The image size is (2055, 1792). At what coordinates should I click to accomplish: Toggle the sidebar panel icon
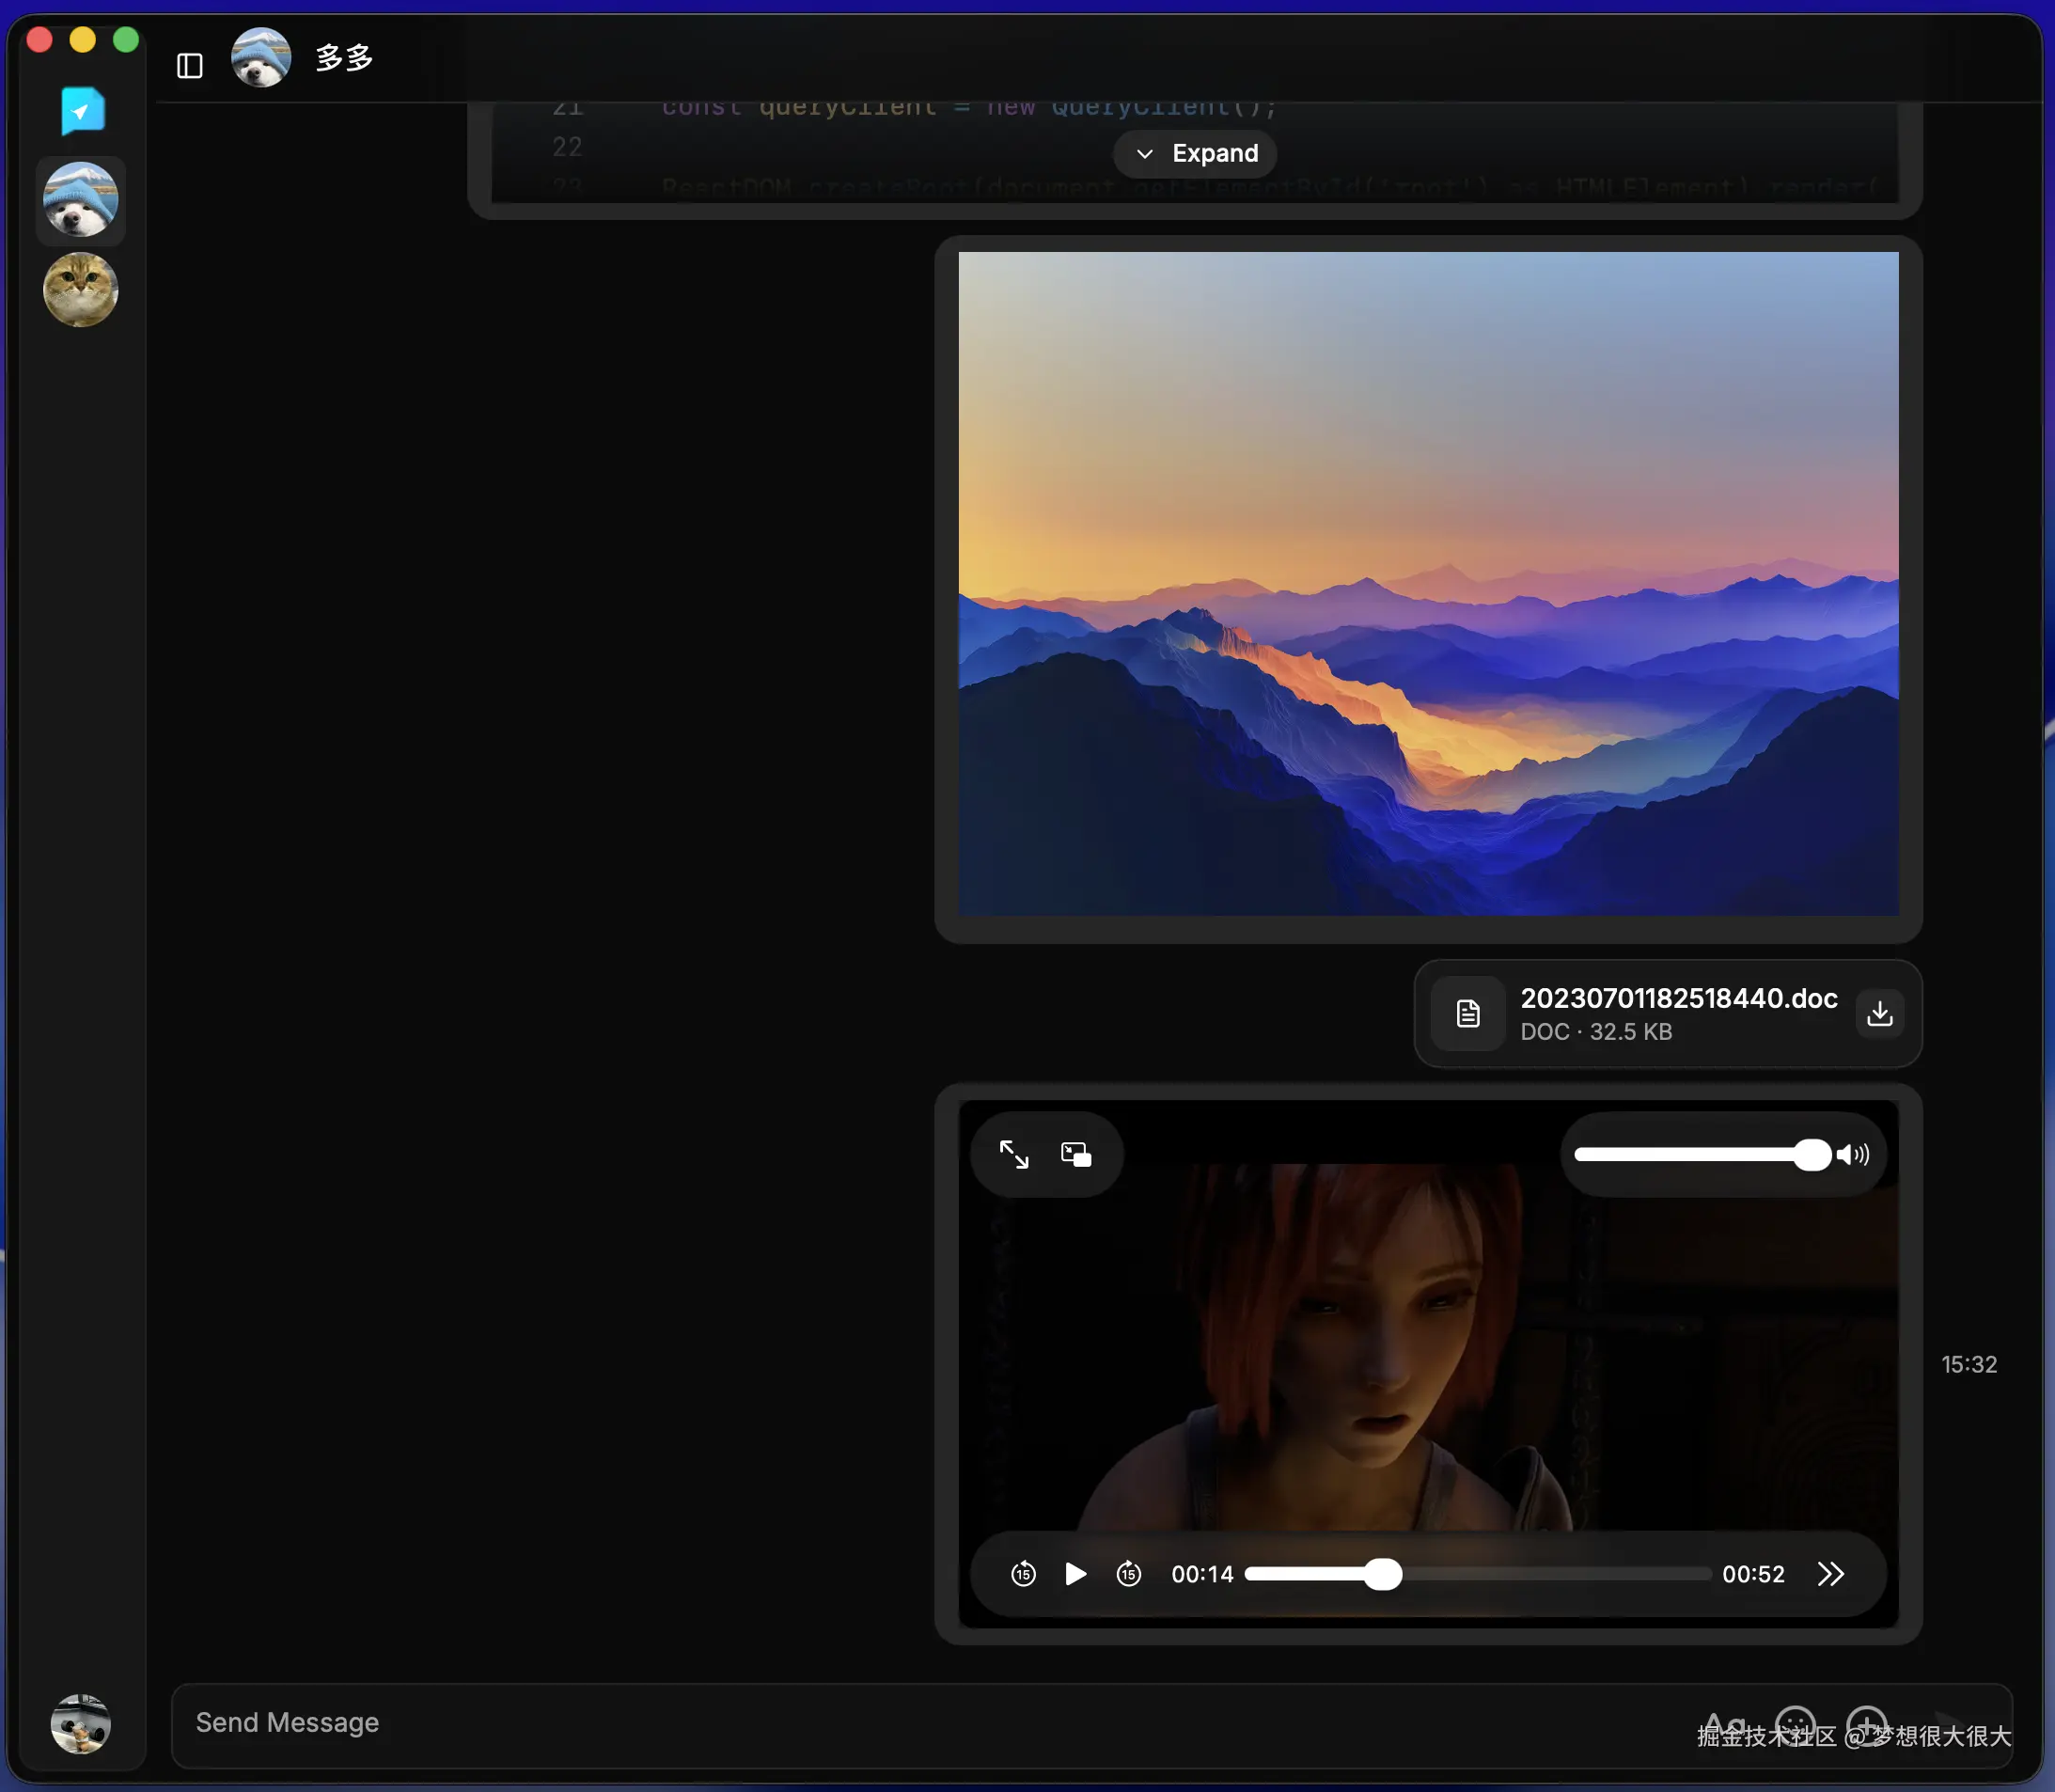[x=189, y=66]
